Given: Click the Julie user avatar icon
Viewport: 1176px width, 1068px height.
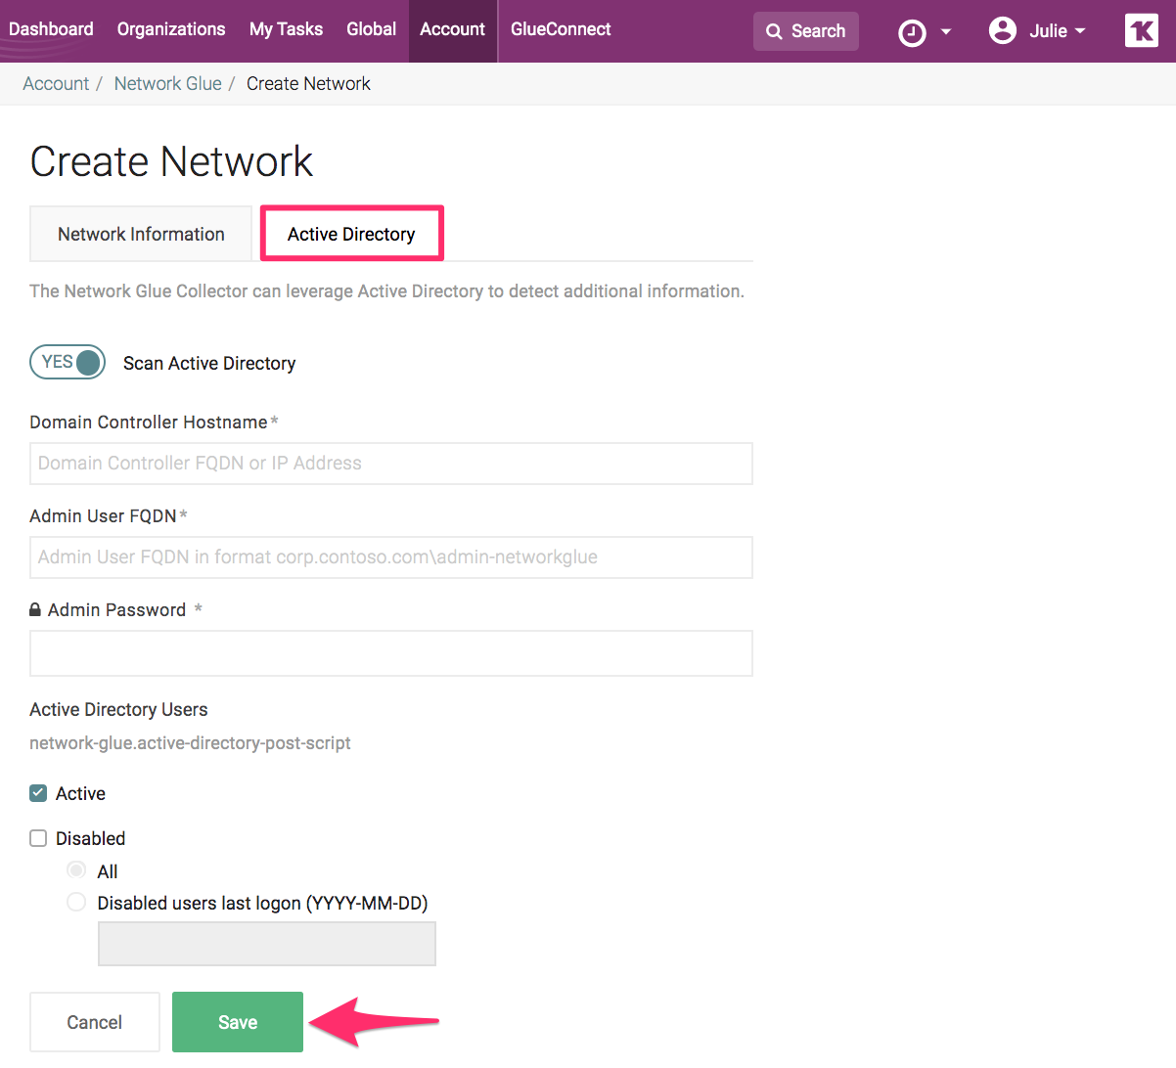Looking at the screenshot, I should coord(1003,31).
